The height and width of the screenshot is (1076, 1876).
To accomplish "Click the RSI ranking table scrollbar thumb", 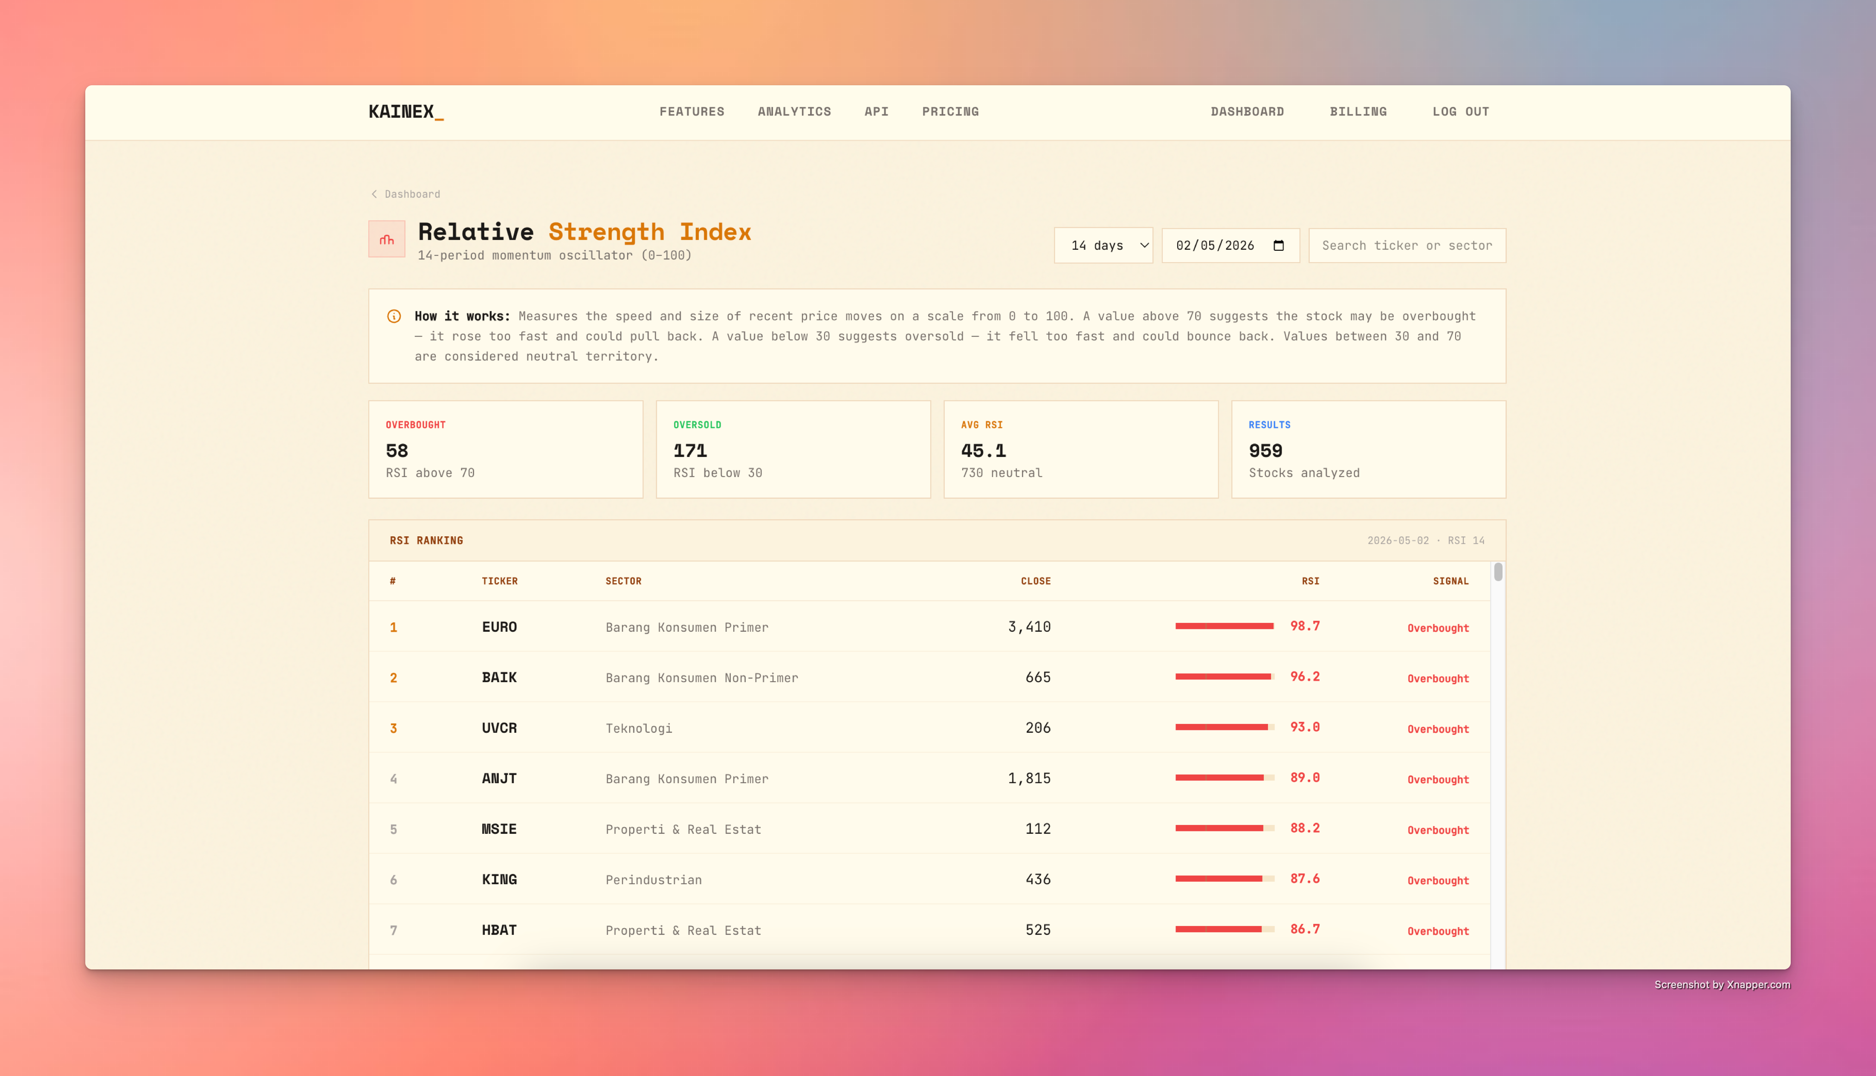I will tap(1498, 572).
